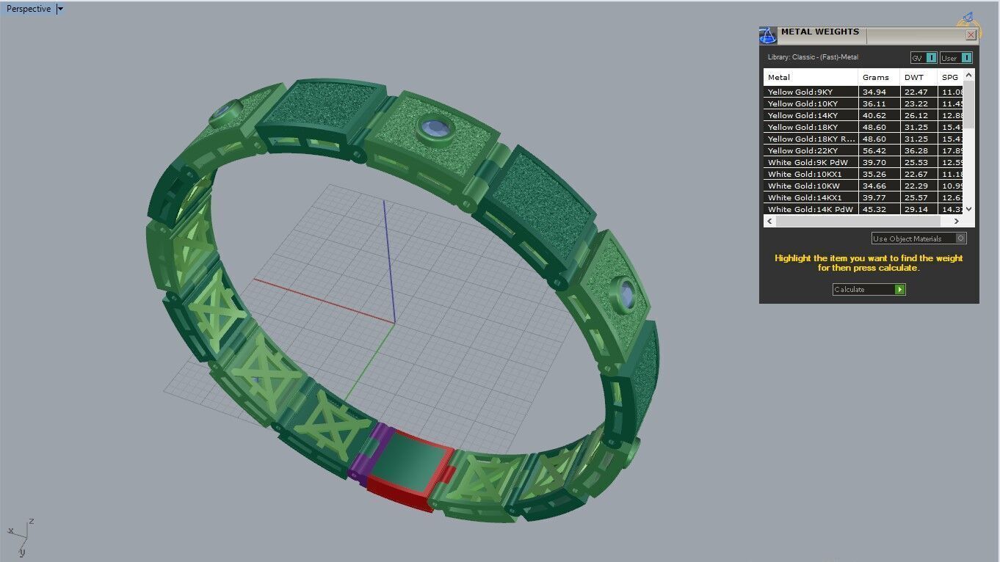Screen dimensions: 1000x562
Task: Click the 45.32 grams value
Action: coord(874,209)
